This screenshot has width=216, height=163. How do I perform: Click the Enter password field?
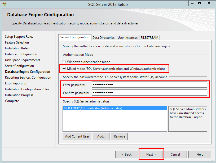[x=149, y=85]
